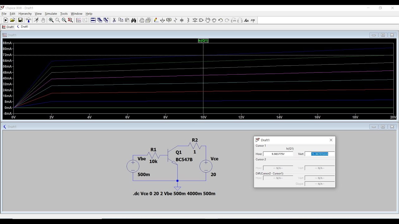This screenshot has width=399, height=224.
Task: Click the Ic(Q1) trace label in plot
Action: [203, 40]
